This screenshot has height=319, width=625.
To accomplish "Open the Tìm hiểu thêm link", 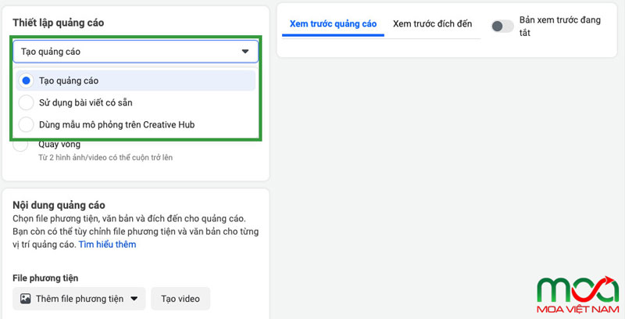I will click(x=107, y=245).
